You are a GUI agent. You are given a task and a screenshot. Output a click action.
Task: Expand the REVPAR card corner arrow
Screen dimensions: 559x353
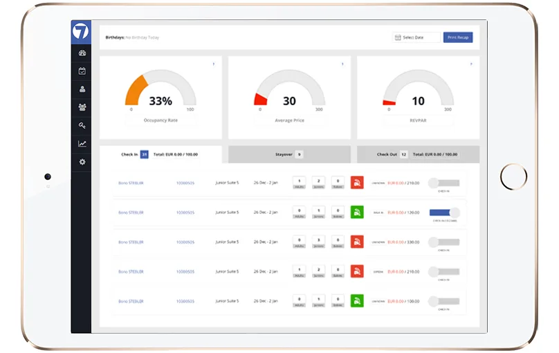pos(471,64)
